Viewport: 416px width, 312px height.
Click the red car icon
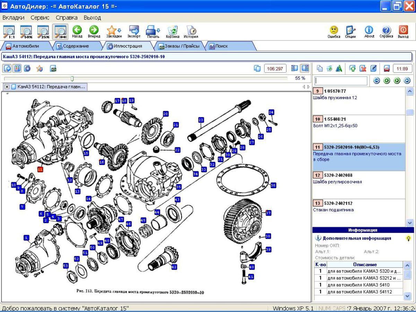[x=387, y=68]
